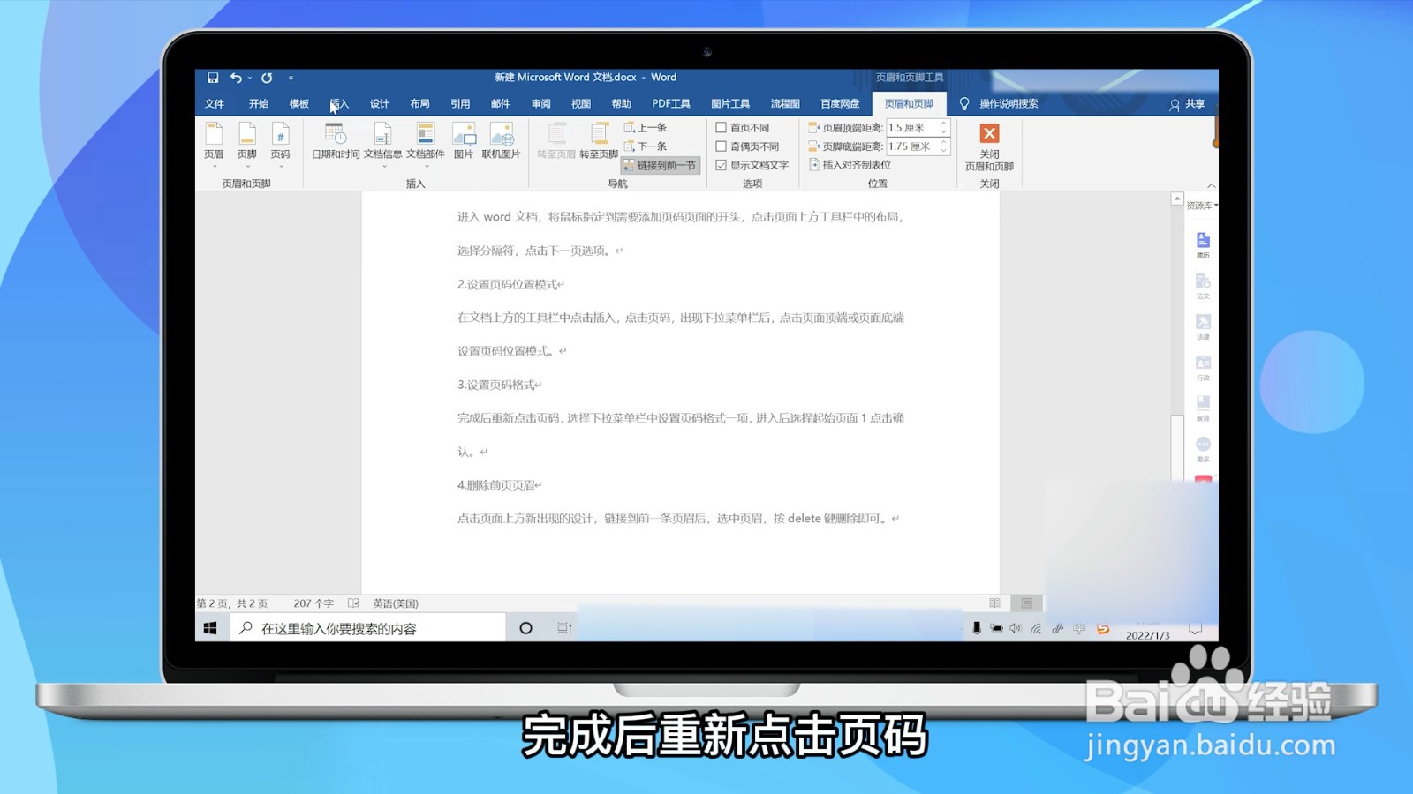Uncheck 显示文档文字 (Show Document Text)
Image resolution: width=1413 pixels, height=794 pixels.
(721, 165)
